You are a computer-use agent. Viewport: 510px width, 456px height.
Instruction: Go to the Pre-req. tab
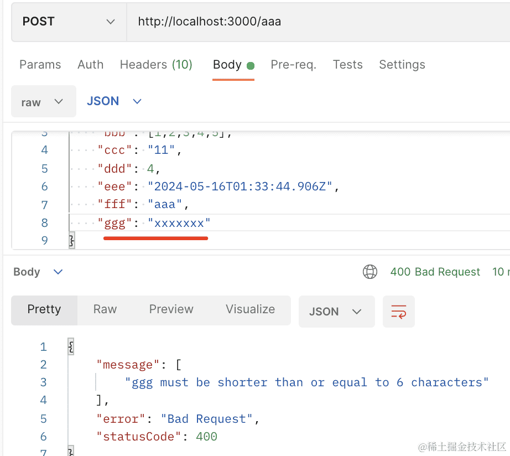click(293, 65)
